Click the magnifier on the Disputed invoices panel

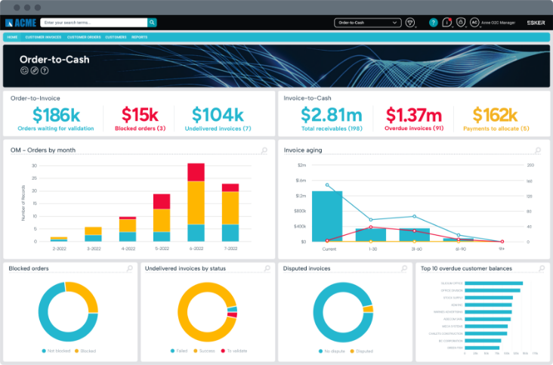(x=403, y=268)
